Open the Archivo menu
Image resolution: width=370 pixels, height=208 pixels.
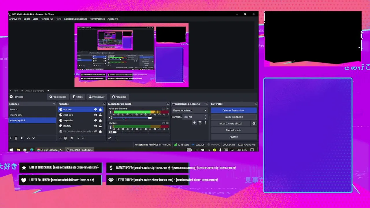[x=15, y=19]
